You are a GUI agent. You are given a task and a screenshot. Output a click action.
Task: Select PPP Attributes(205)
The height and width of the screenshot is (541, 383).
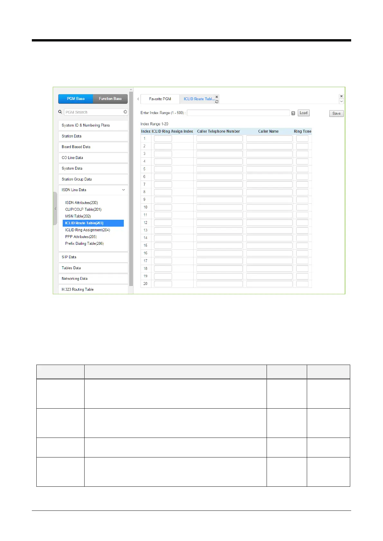pos(81,237)
